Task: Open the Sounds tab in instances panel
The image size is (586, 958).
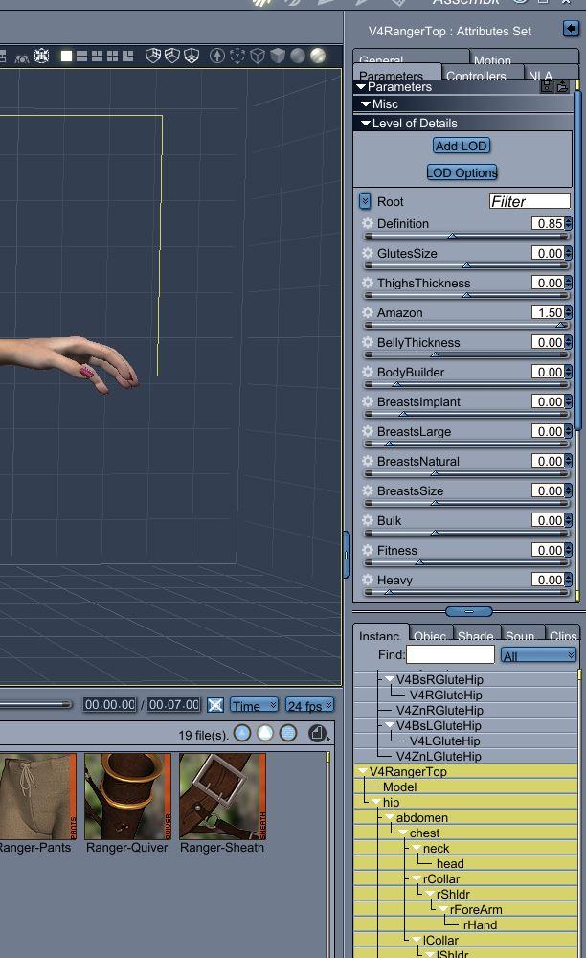Action: pos(522,633)
